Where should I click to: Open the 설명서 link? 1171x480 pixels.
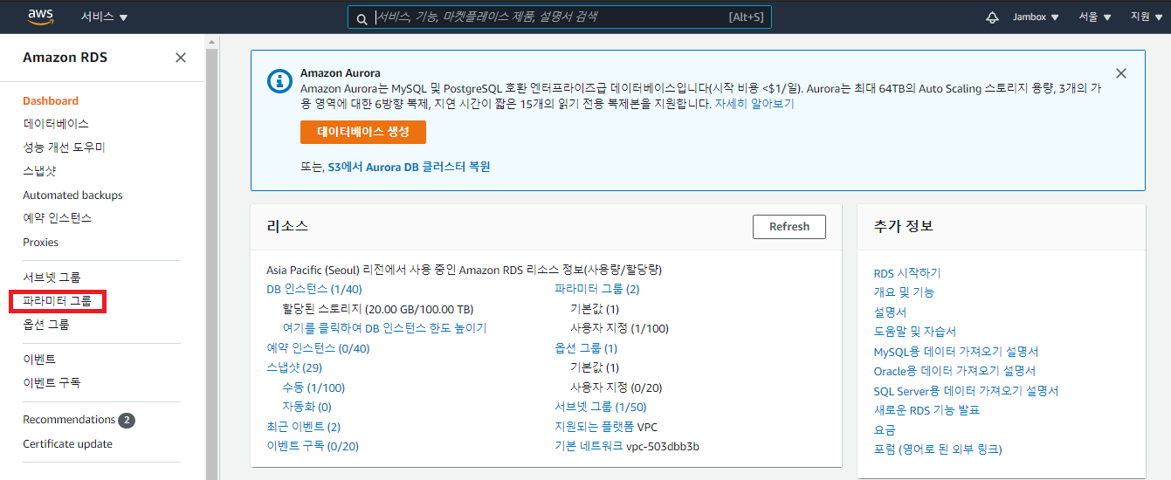click(x=890, y=312)
